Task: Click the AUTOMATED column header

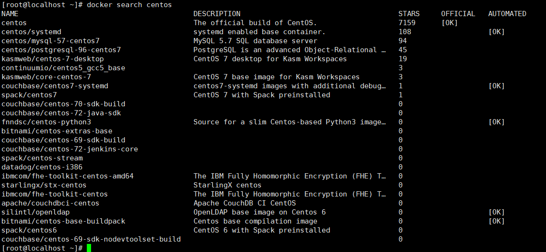Action: coord(507,14)
